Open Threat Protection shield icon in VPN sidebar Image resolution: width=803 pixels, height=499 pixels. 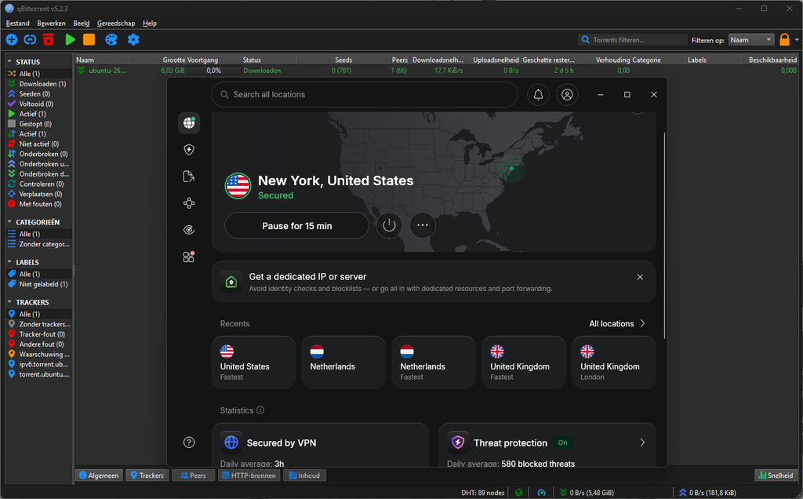click(x=189, y=150)
